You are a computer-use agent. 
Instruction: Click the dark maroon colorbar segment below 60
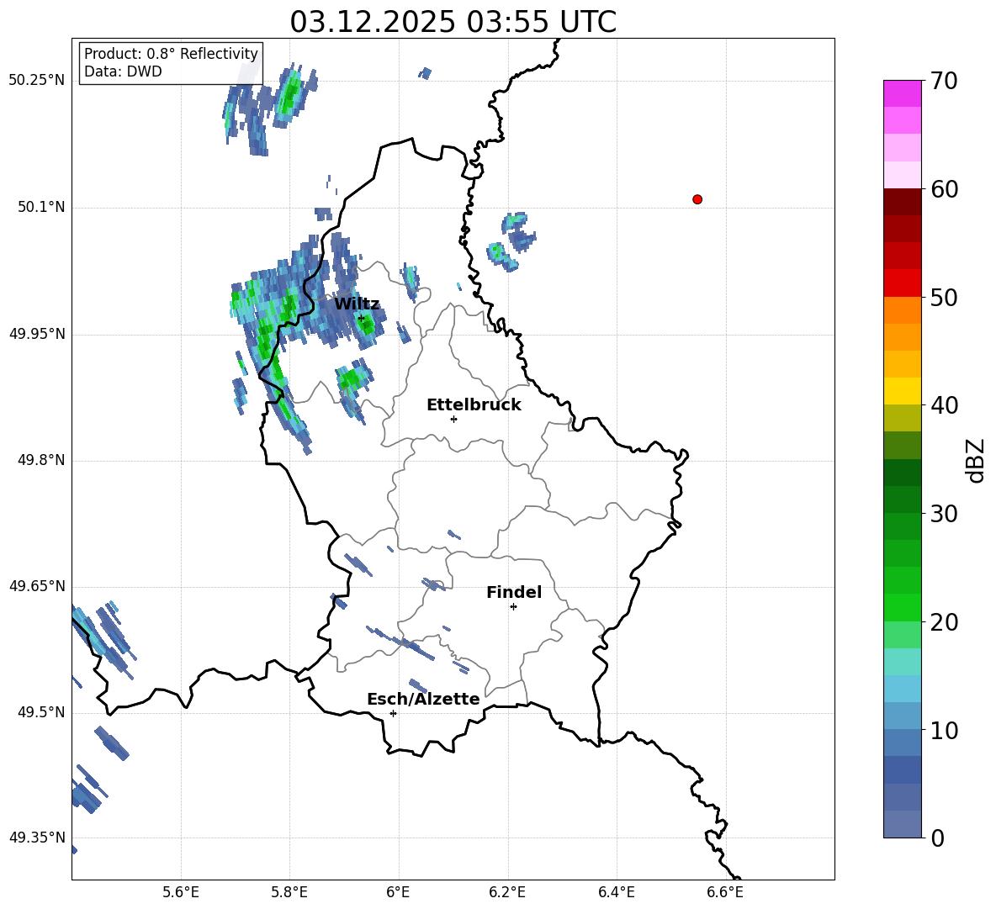pos(903,202)
